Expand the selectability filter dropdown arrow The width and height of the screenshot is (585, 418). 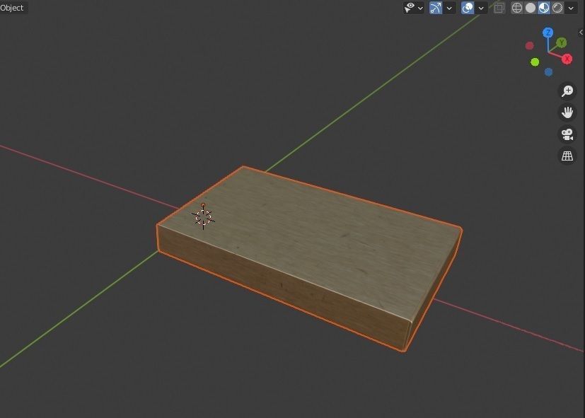[x=420, y=8]
